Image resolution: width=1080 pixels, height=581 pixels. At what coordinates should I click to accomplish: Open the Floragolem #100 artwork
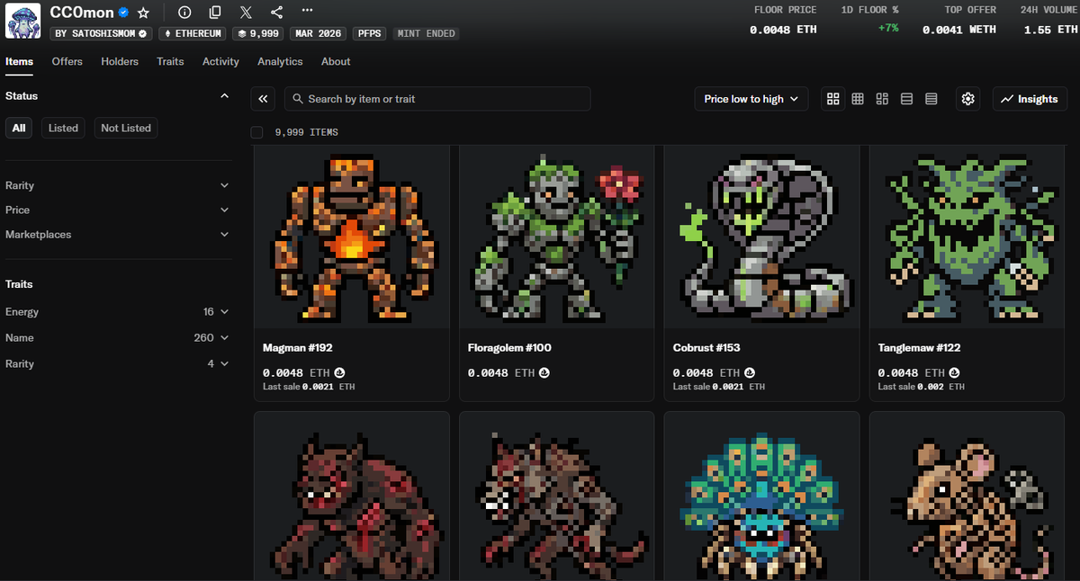click(x=556, y=237)
